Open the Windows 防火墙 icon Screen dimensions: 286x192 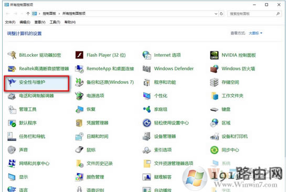[214, 68]
